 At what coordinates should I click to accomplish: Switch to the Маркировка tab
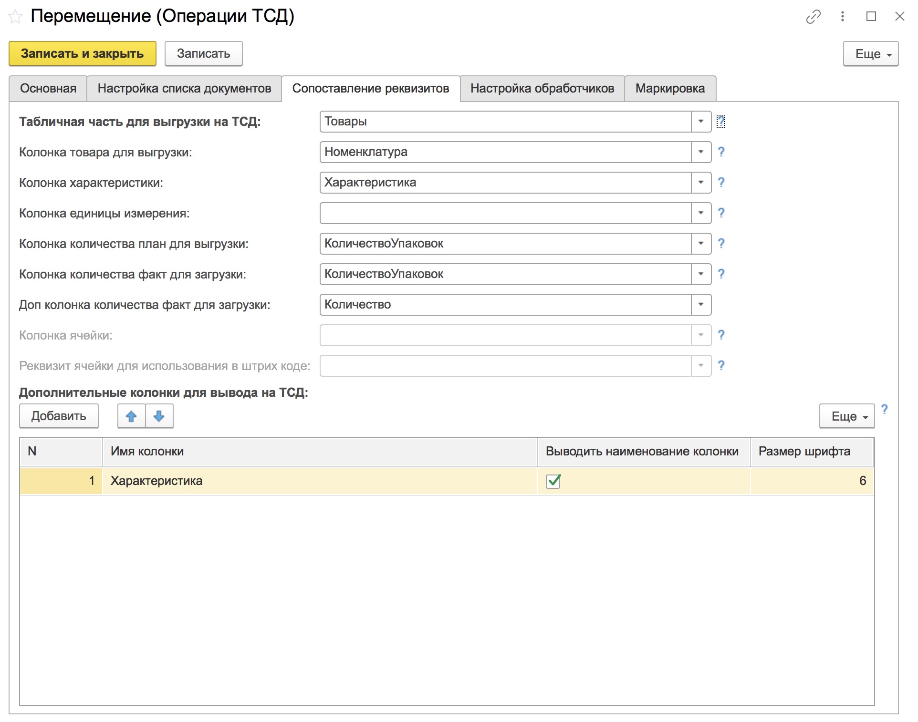click(x=670, y=89)
